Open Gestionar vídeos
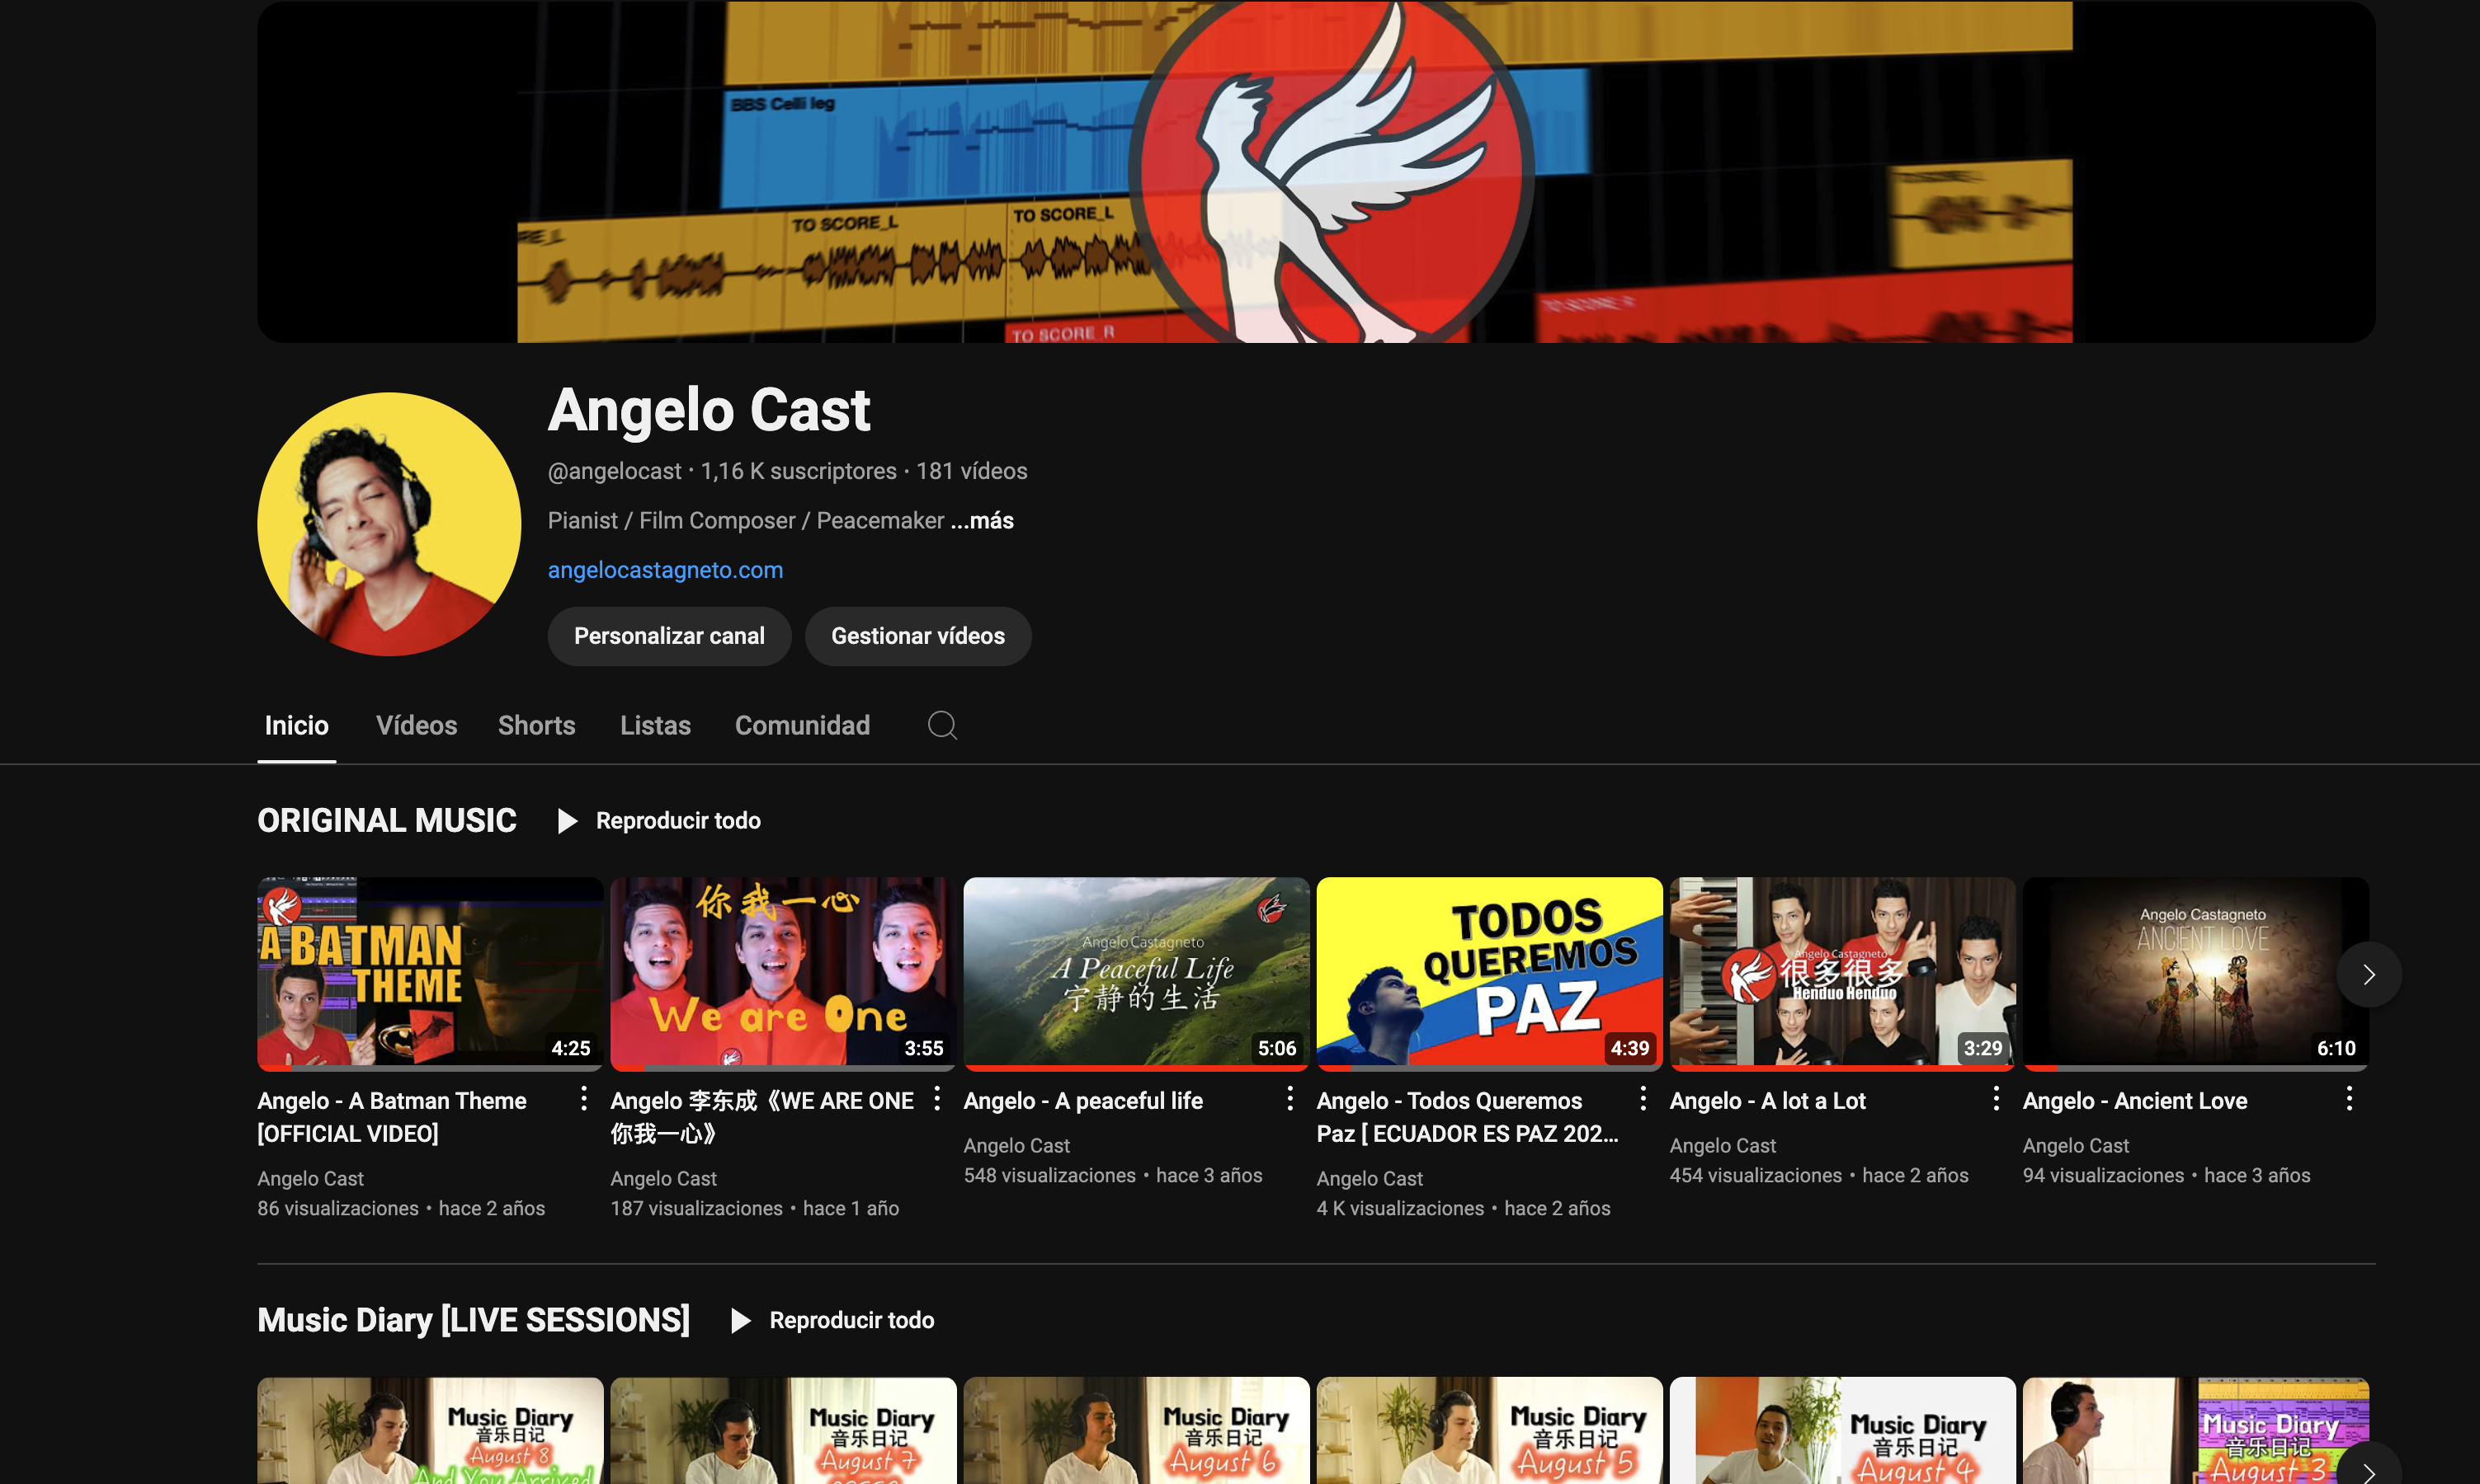This screenshot has height=1484, width=2480. [917, 636]
